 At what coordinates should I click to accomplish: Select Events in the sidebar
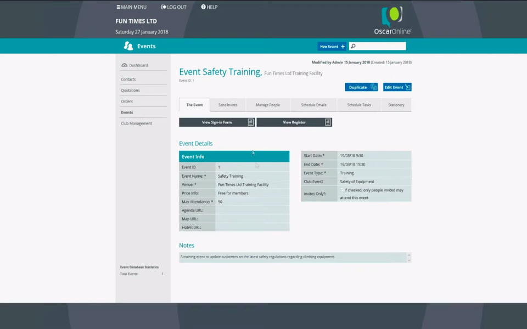127,112
